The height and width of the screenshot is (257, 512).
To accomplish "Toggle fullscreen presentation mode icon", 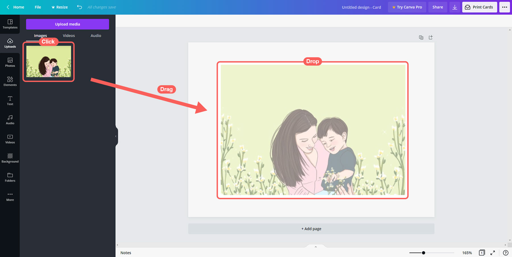I will (x=492, y=253).
